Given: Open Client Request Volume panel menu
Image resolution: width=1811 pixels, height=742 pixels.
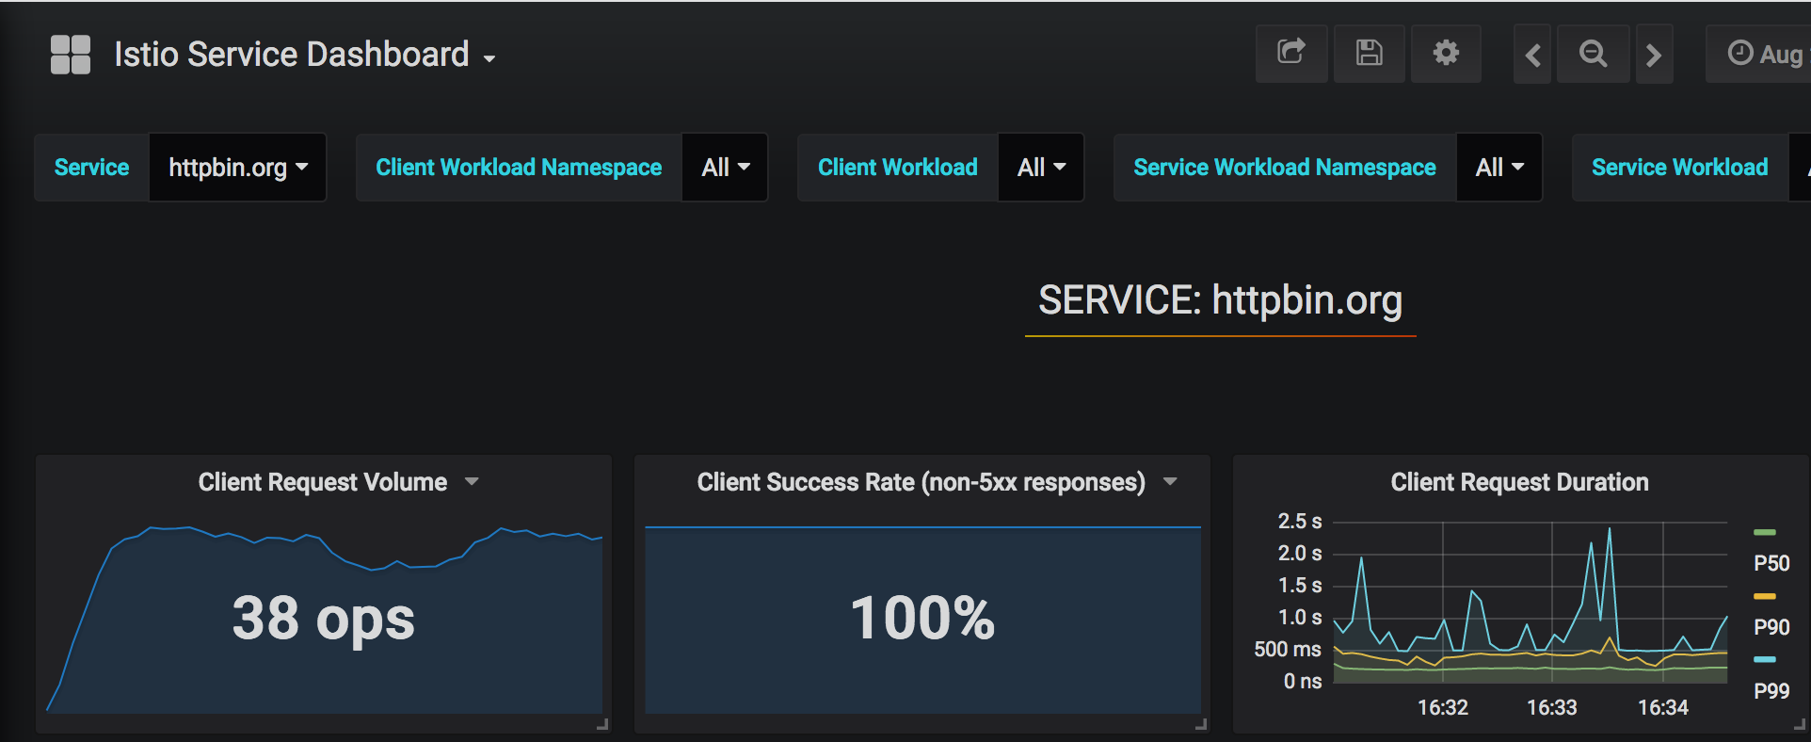Looking at the screenshot, I should [x=472, y=482].
